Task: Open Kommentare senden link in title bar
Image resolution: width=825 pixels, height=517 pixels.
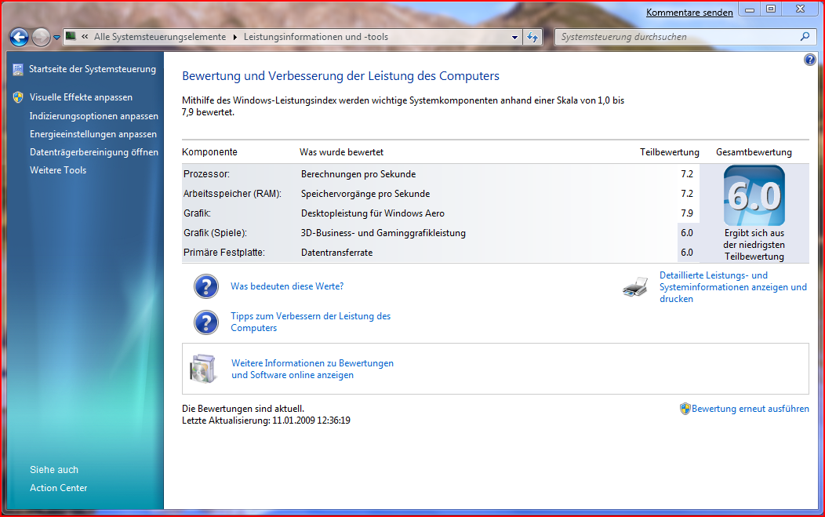Action: point(689,12)
